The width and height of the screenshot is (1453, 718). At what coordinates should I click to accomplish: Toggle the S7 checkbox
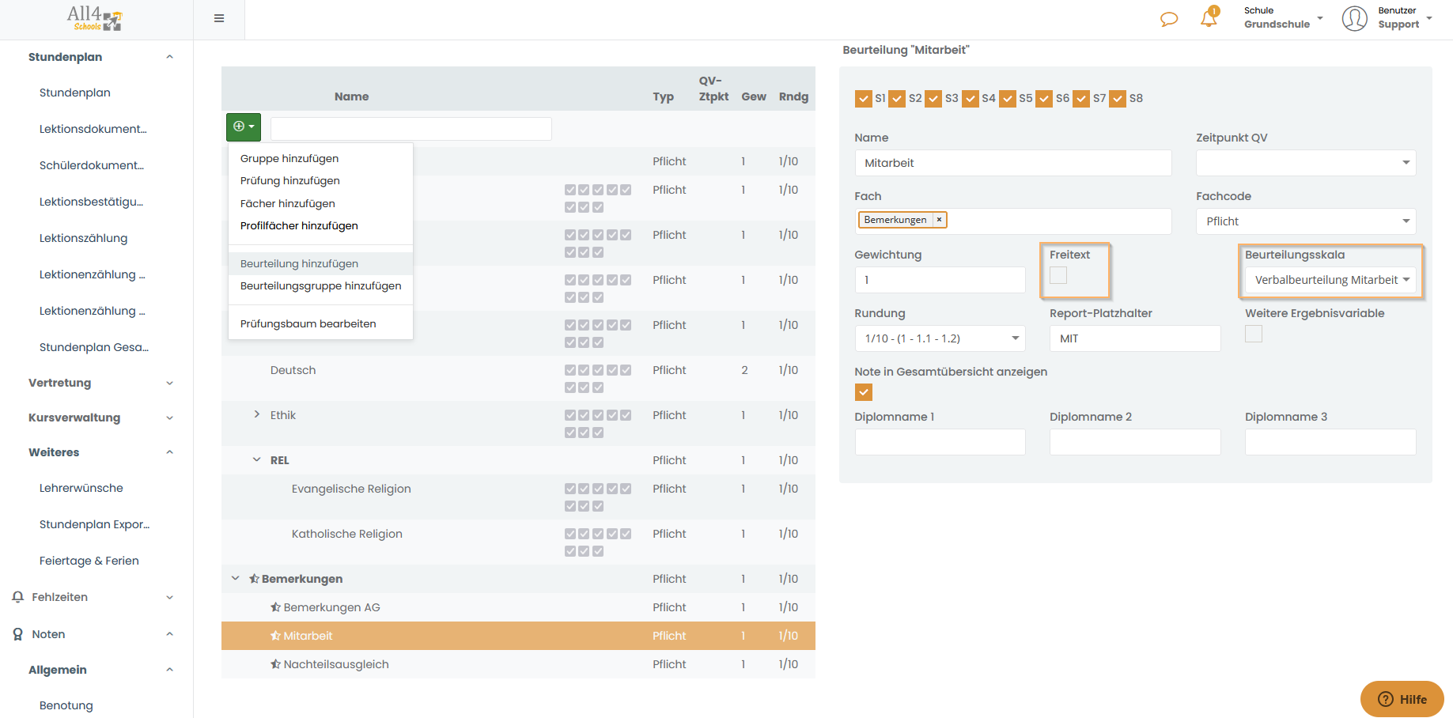click(x=1081, y=98)
